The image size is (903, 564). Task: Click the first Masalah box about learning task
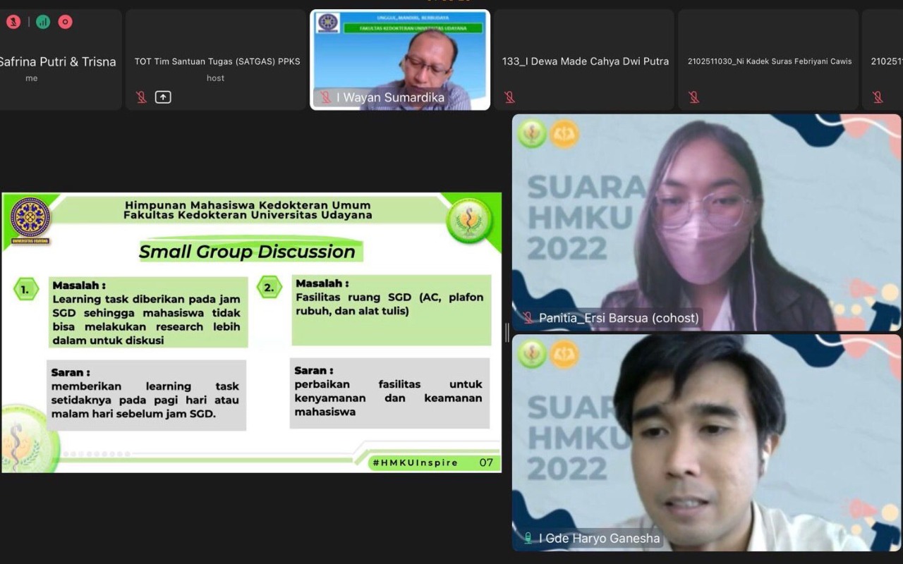pyautogui.click(x=148, y=312)
